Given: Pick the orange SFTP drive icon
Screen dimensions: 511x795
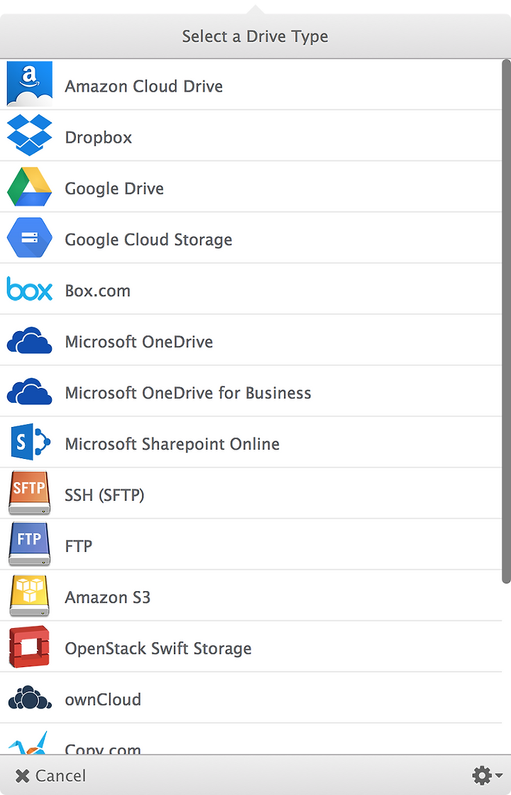Looking at the screenshot, I should (29, 493).
